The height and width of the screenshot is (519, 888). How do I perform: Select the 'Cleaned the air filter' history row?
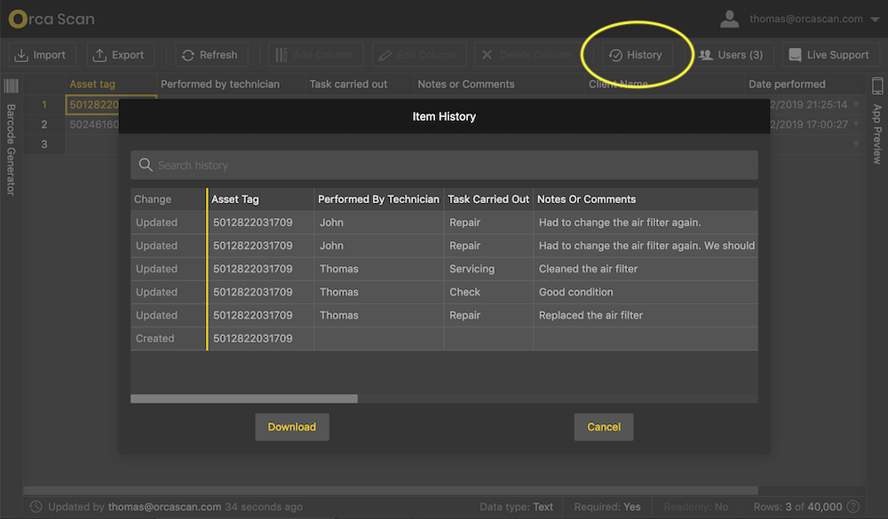[588, 269]
